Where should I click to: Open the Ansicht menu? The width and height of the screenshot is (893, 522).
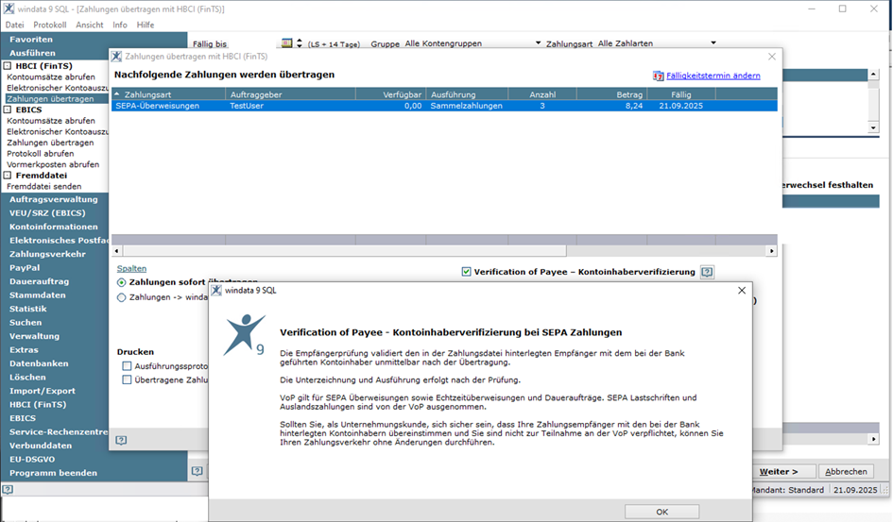pos(90,25)
